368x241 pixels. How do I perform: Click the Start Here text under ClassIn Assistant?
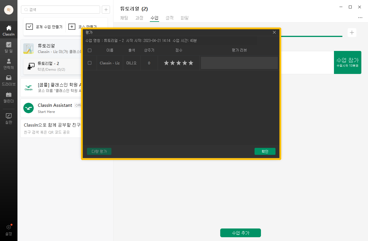[x=46, y=112]
